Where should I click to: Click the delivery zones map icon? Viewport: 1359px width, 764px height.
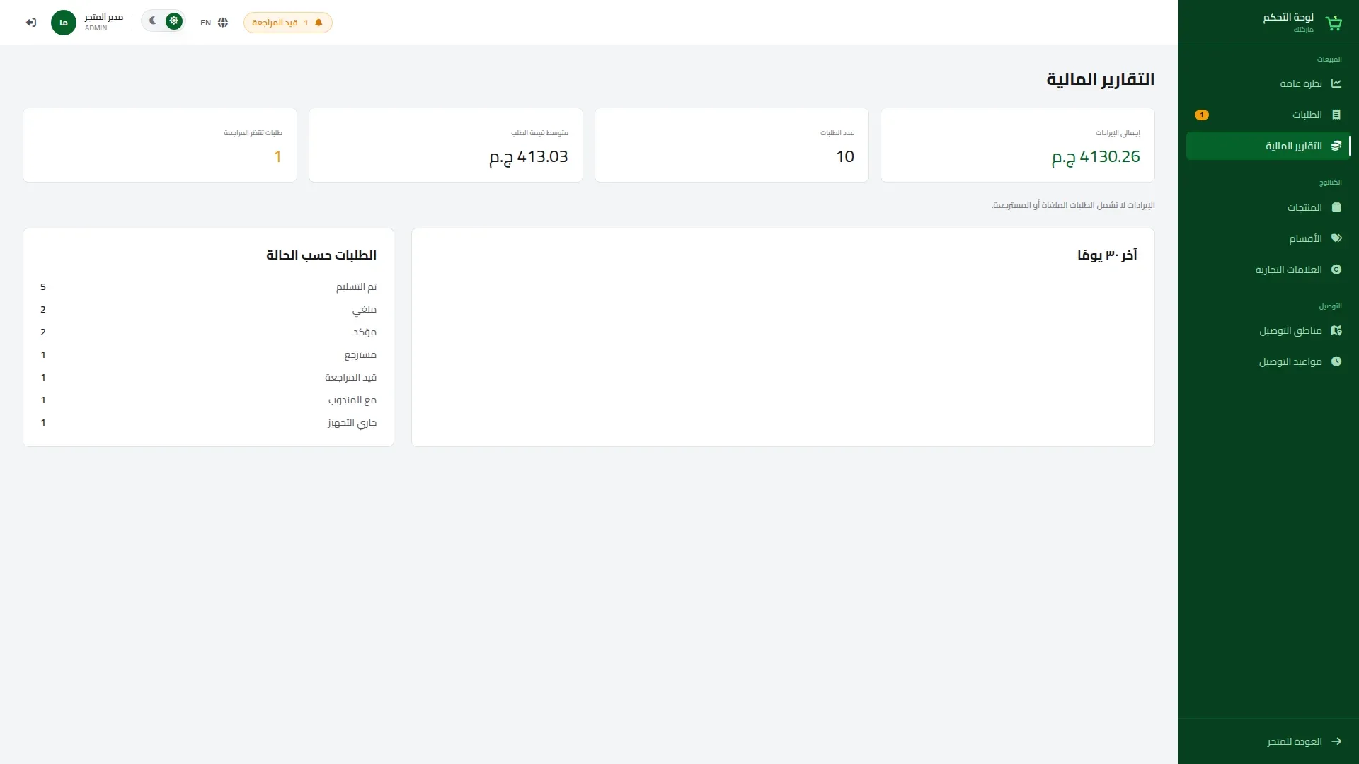coord(1336,330)
